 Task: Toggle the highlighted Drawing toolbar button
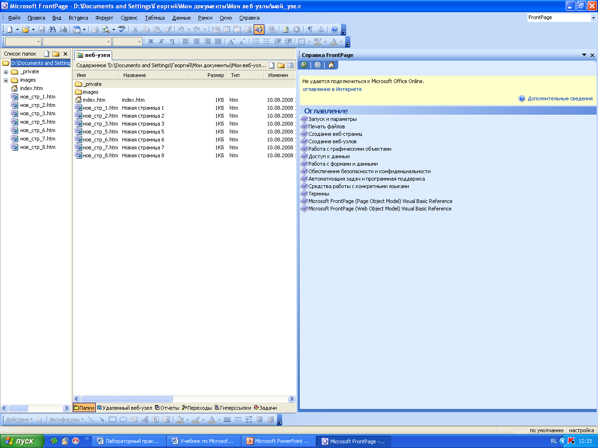(x=259, y=29)
